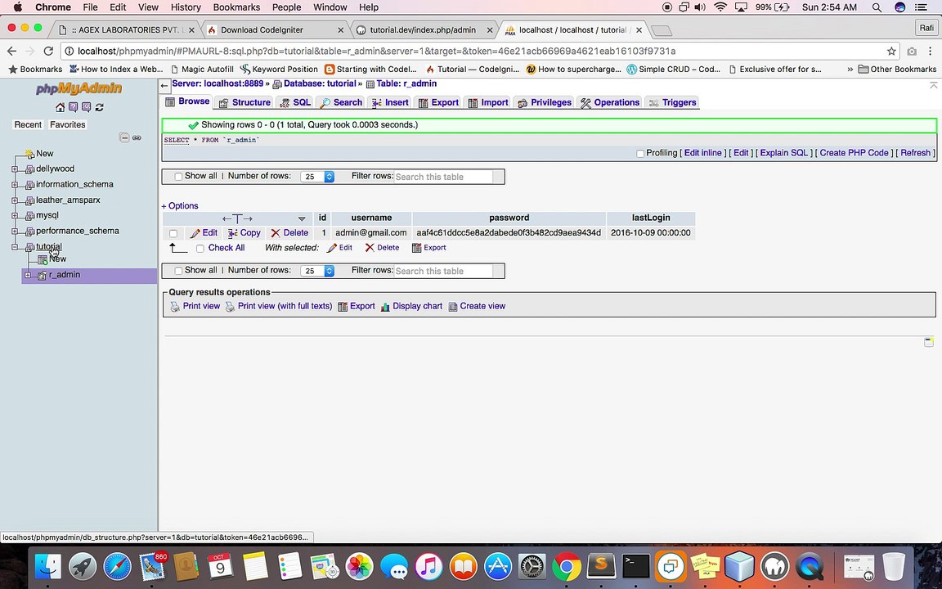The width and height of the screenshot is (942, 589).
Task: Switch to the tutorial.dev/index.php/admin browser tab
Action: click(x=423, y=29)
